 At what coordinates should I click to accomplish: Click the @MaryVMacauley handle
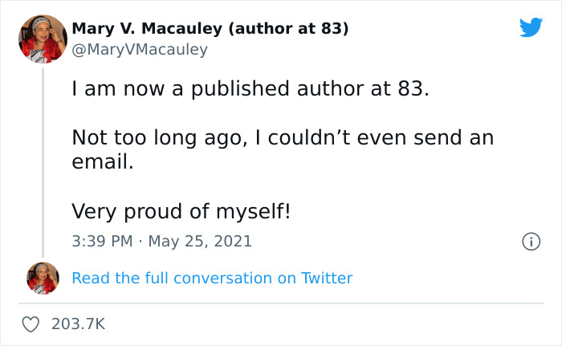coord(140,50)
